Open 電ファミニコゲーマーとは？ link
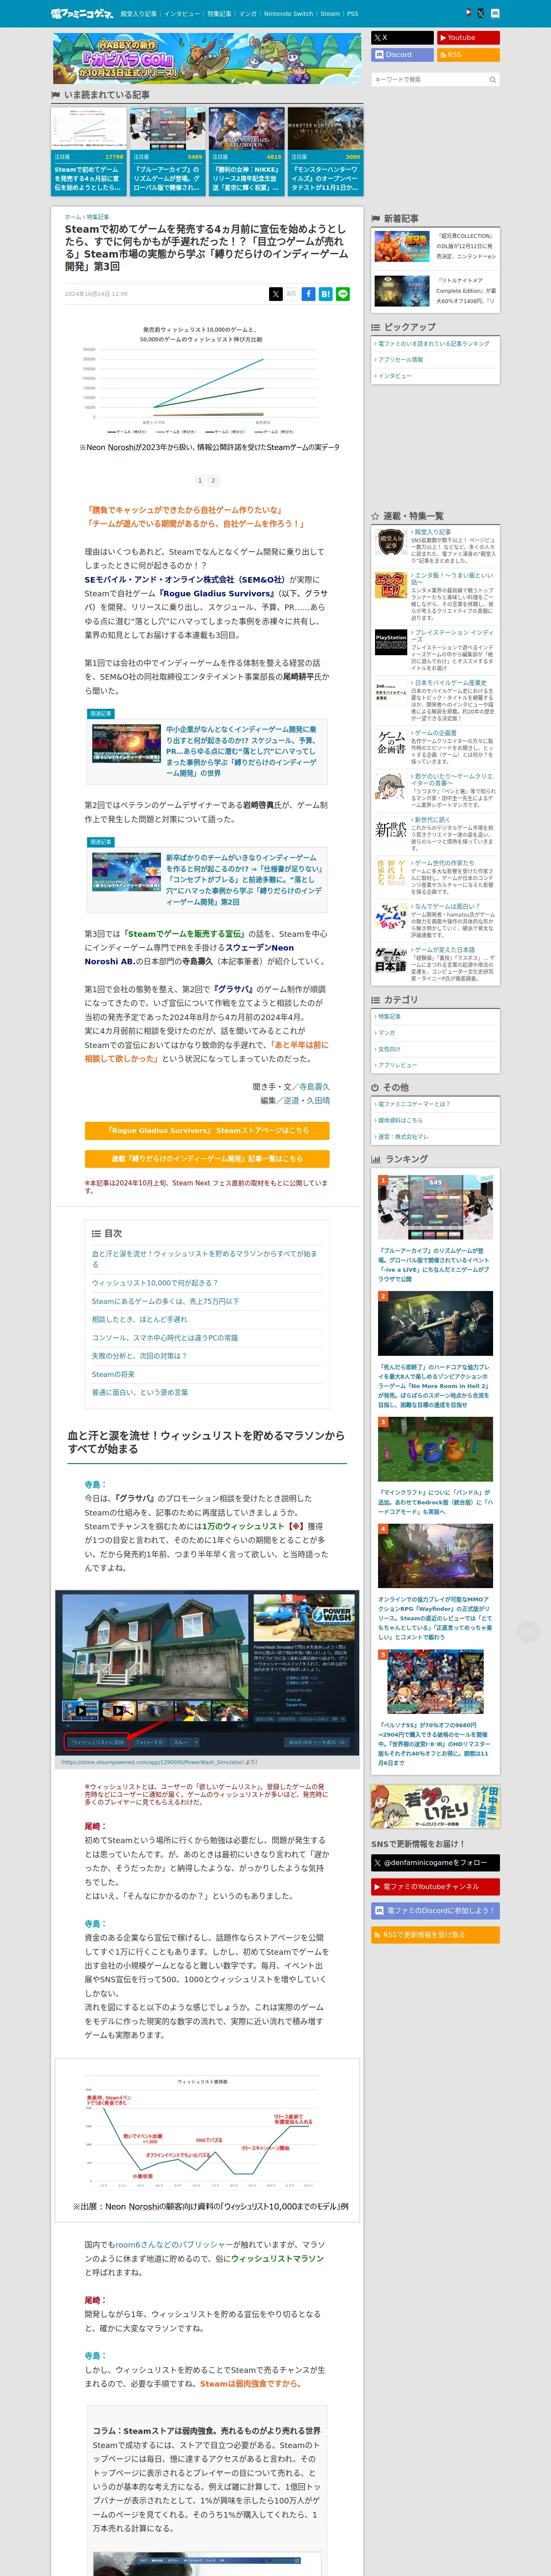The width and height of the screenshot is (551, 2576). 414,1104
